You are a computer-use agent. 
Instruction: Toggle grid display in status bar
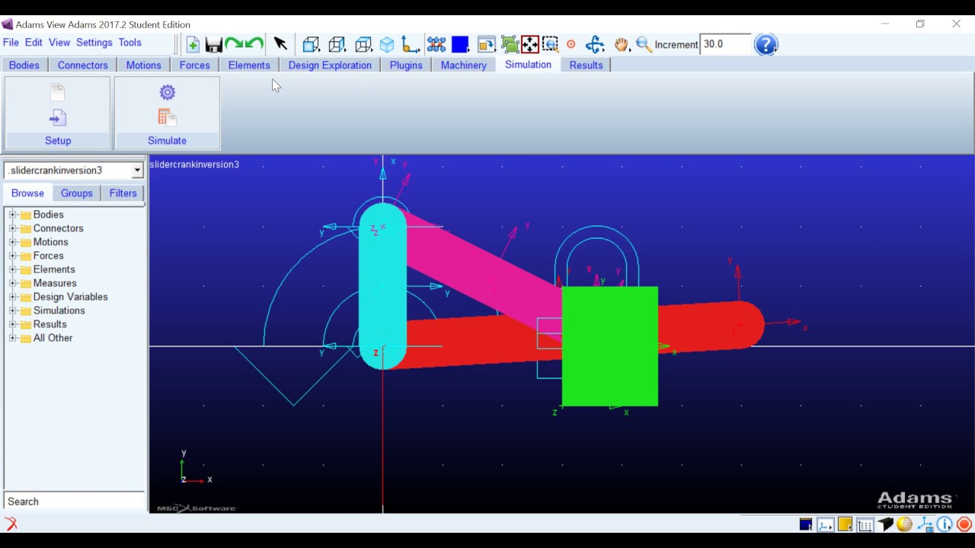pyautogui.click(x=865, y=524)
